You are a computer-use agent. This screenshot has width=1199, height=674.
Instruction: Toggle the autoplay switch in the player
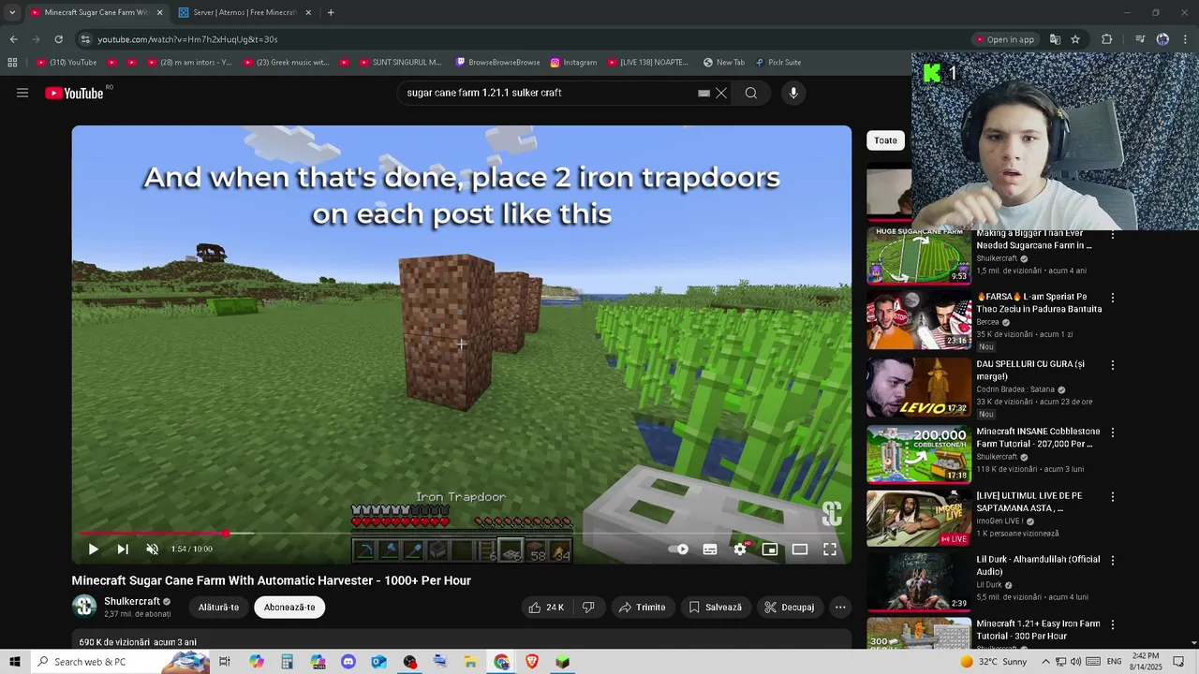[680, 549]
